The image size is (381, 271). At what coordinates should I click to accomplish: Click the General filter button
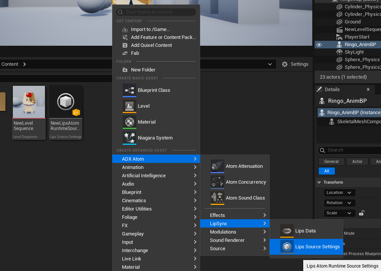point(331,162)
